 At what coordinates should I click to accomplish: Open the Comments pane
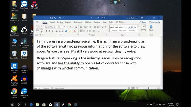(155, 22)
